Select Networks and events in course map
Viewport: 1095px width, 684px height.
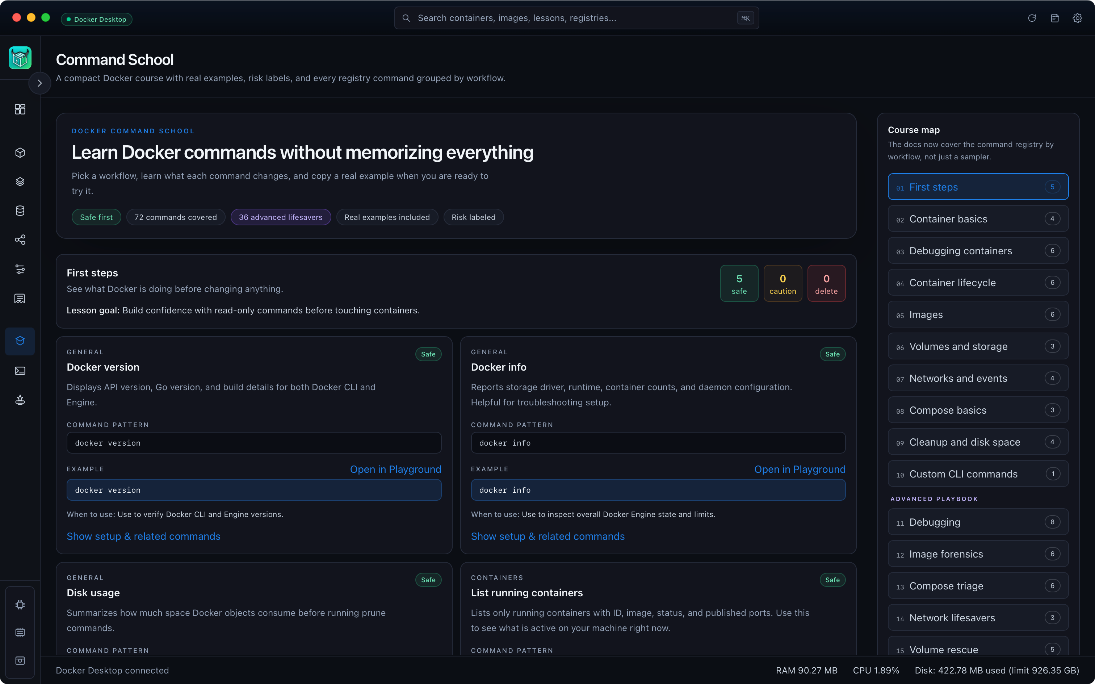[x=978, y=378]
